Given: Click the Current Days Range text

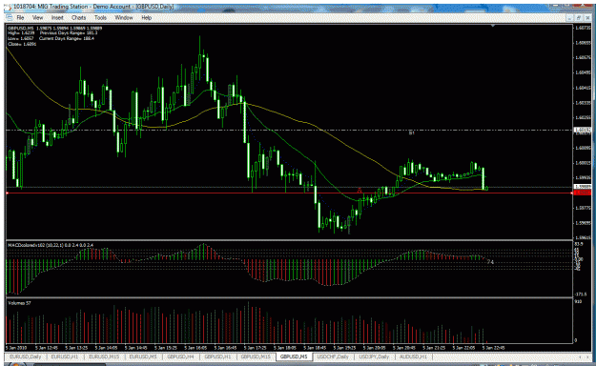Looking at the screenshot, I should pyautogui.click(x=67, y=38).
